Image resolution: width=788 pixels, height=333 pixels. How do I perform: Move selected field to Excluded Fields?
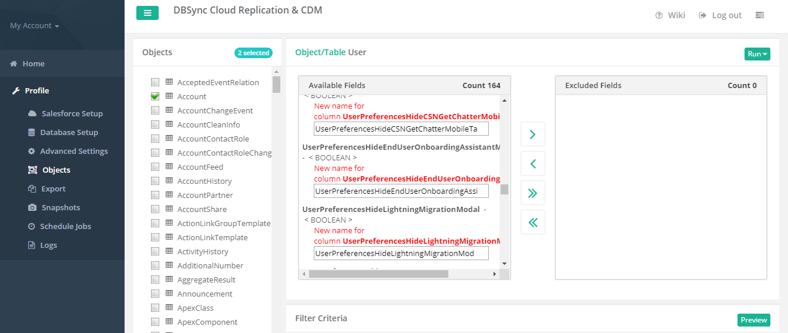pyautogui.click(x=532, y=134)
